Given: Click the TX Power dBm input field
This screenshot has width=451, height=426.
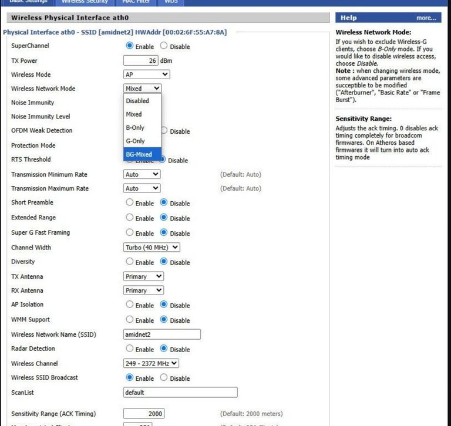Looking at the screenshot, I should click(141, 60).
